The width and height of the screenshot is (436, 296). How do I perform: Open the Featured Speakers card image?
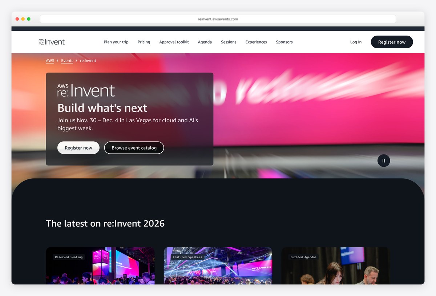click(x=218, y=266)
